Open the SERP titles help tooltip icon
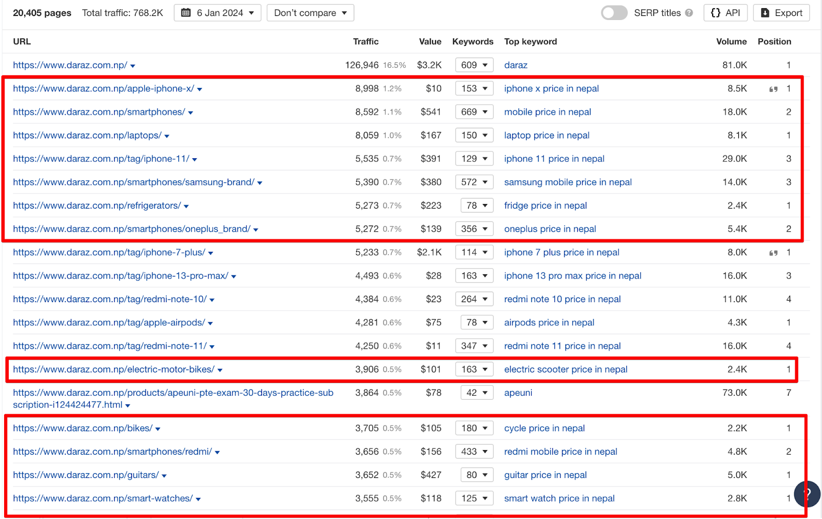This screenshot has width=822, height=519. [689, 13]
